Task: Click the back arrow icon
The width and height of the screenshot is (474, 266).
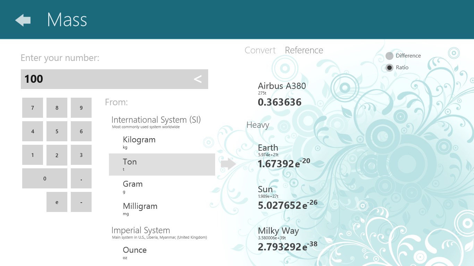Action: pos(23,20)
